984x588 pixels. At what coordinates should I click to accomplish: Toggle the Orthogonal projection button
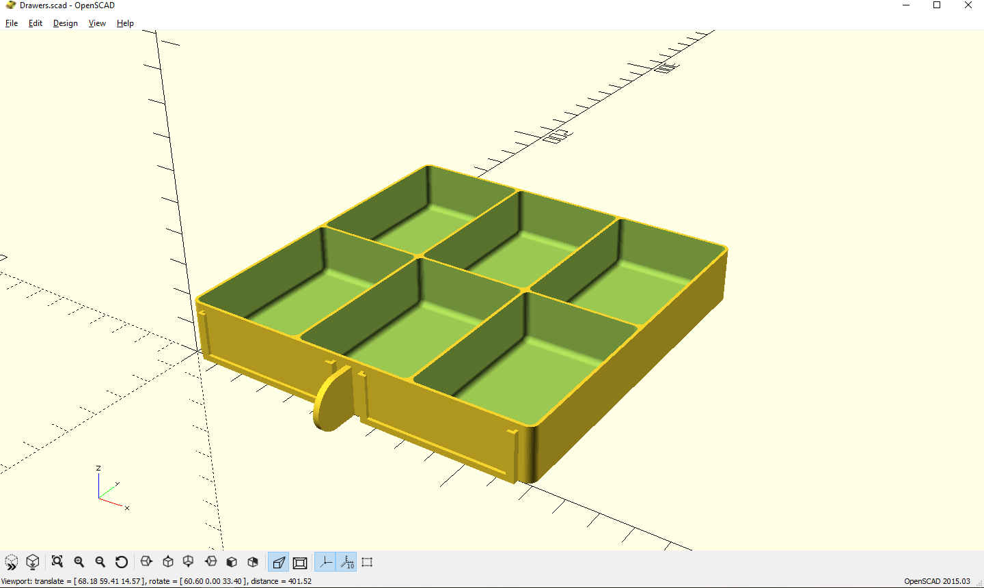[299, 562]
